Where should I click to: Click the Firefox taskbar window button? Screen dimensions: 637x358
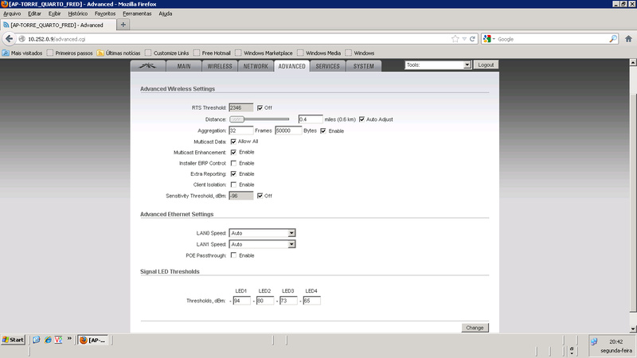[93, 340]
